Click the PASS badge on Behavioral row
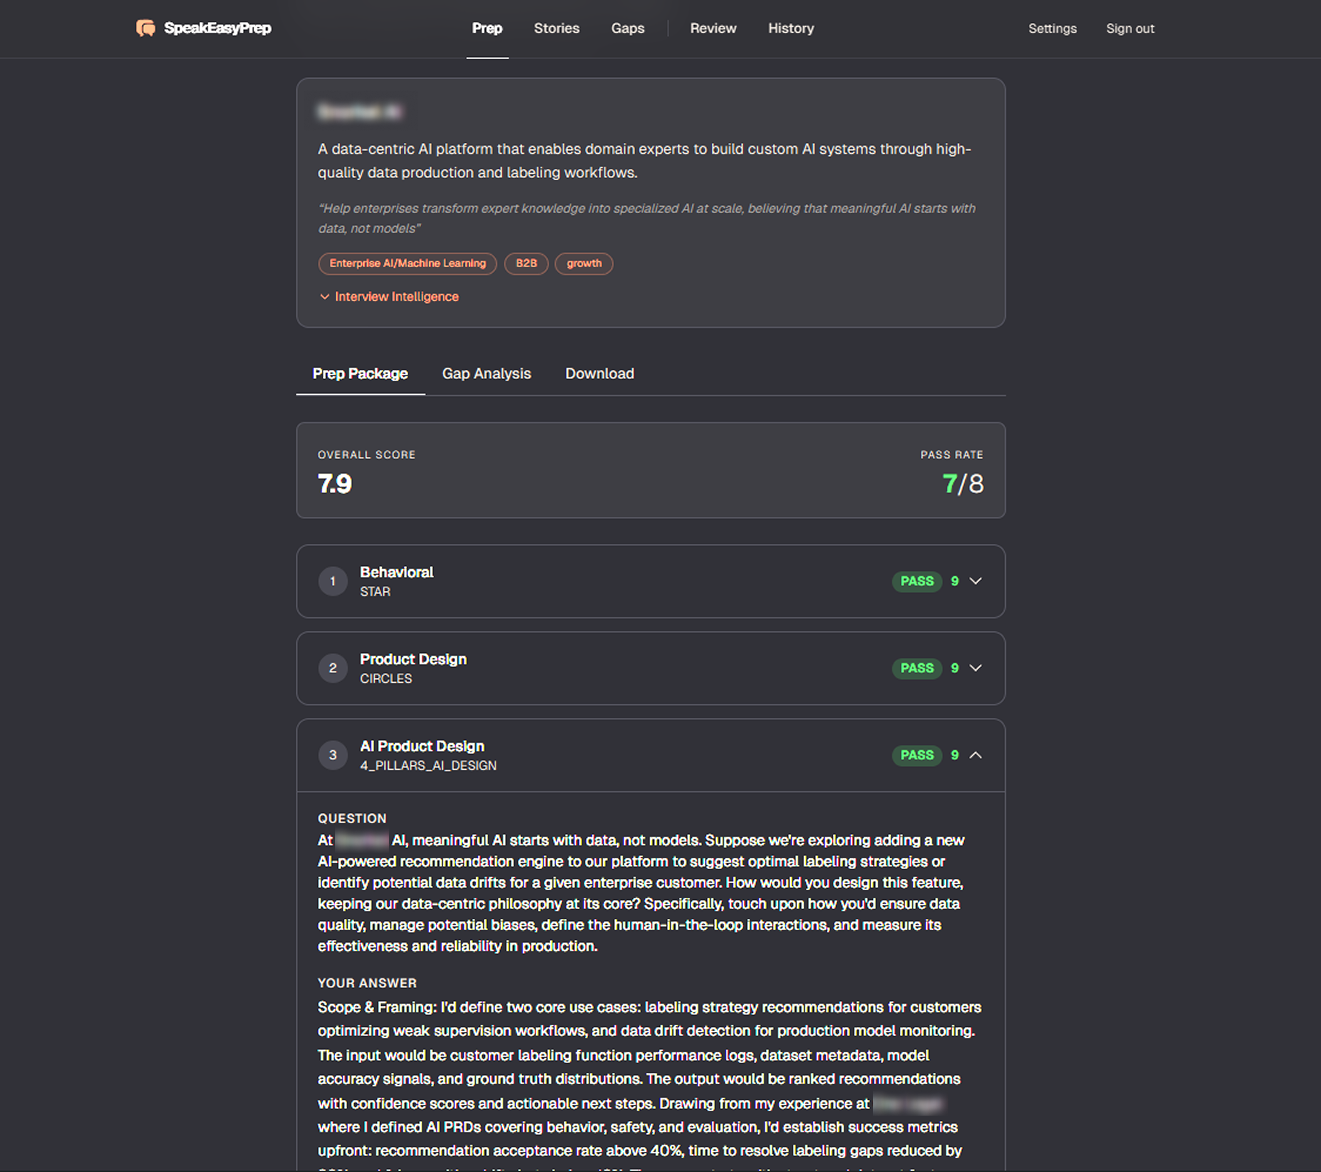 [916, 581]
